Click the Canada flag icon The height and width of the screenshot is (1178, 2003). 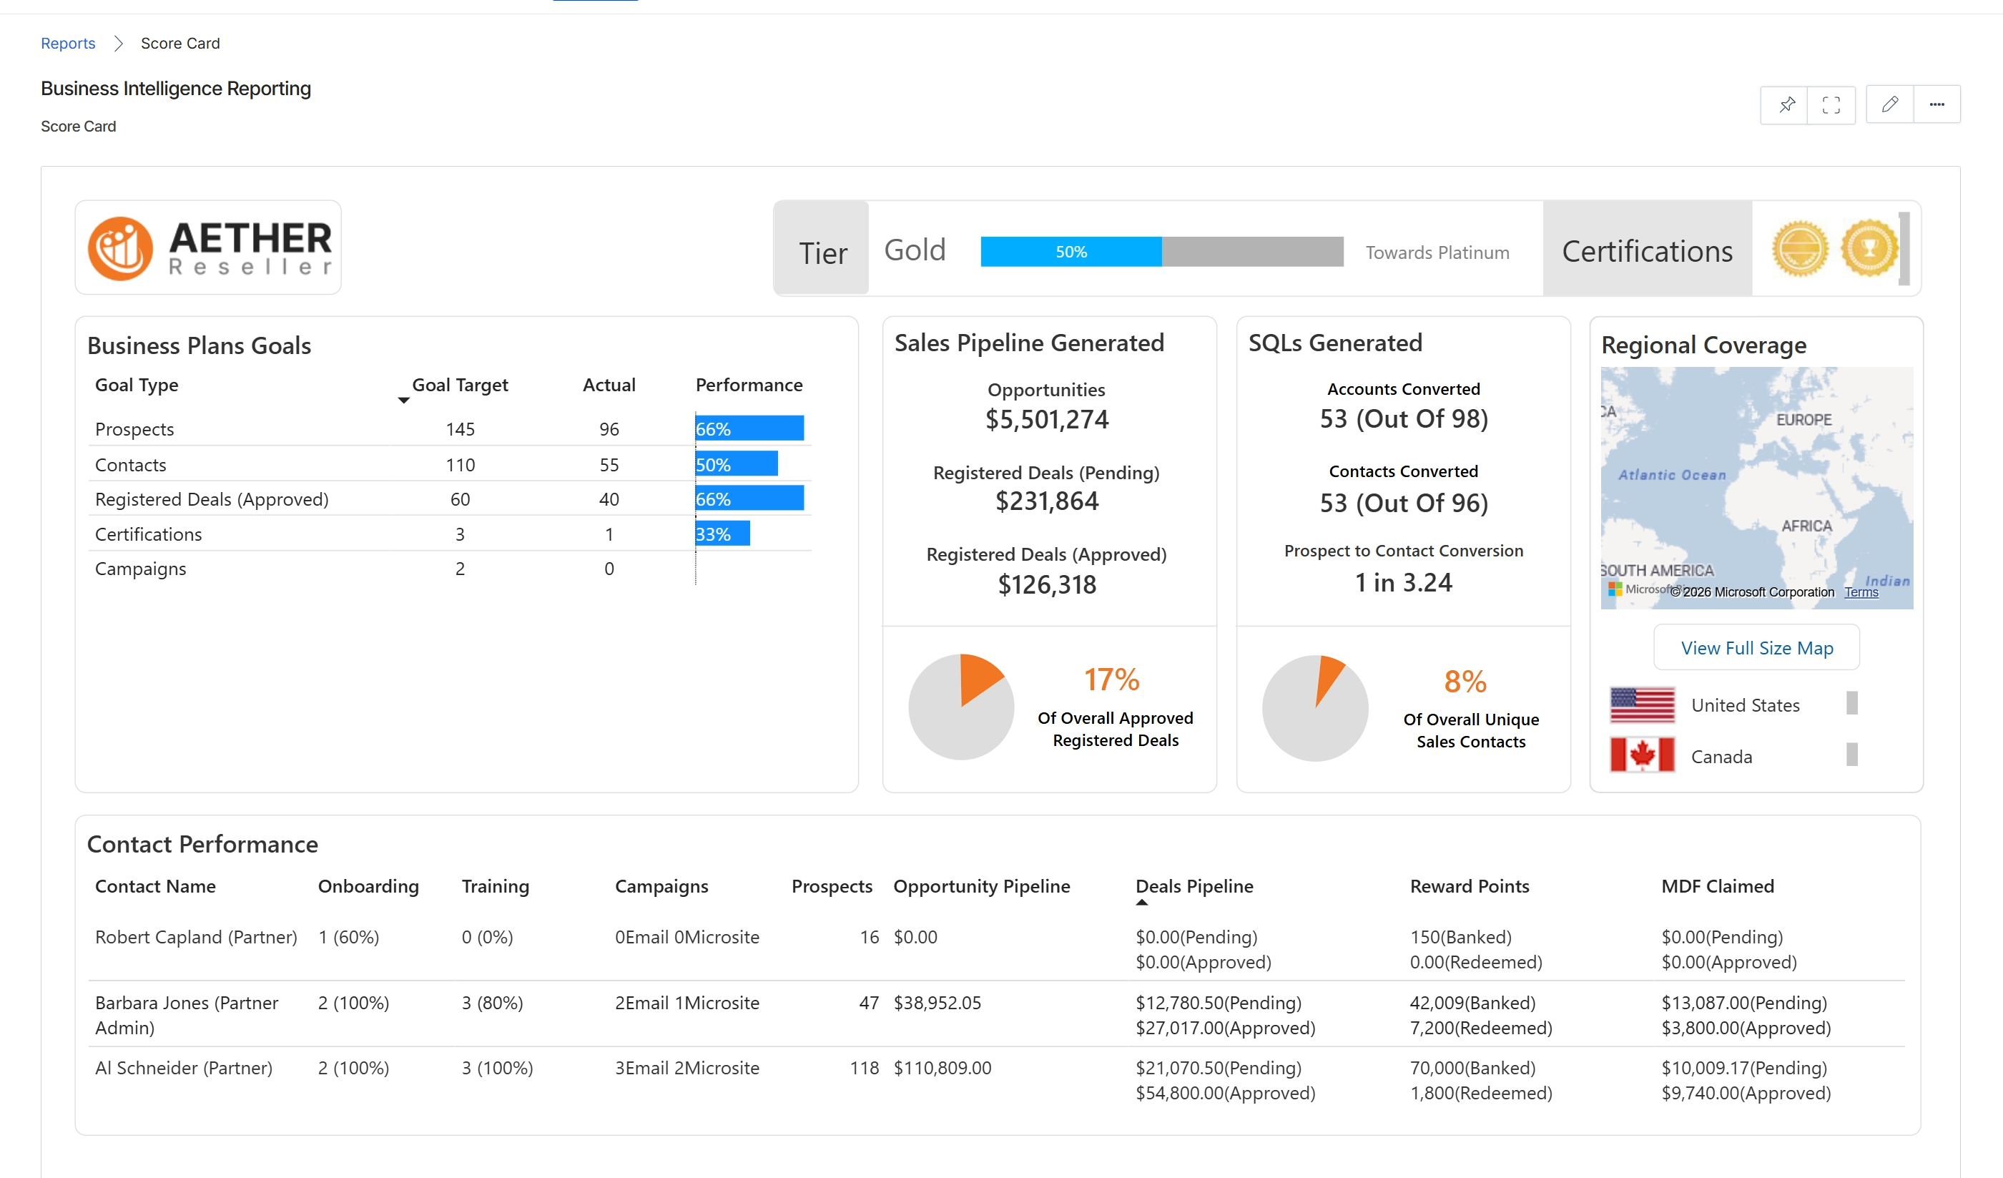1642,755
